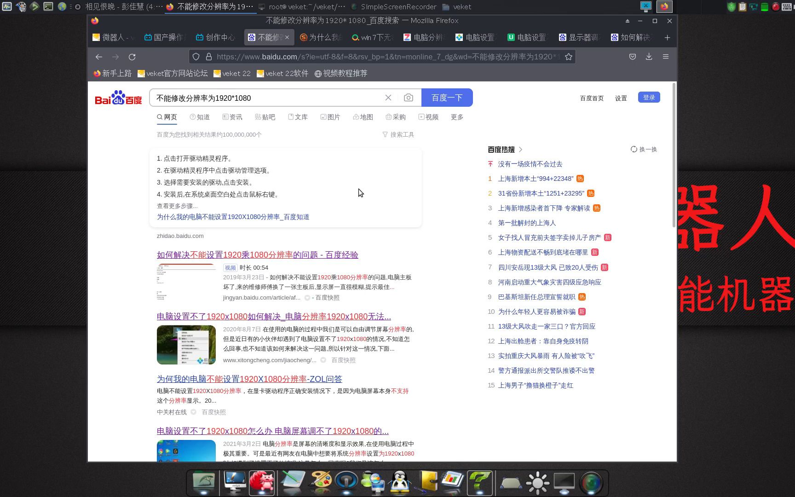Switch to the 为什么我 browser tab
This screenshot has width=795, height=497.
pyautogui.click(x=321, y=37)
